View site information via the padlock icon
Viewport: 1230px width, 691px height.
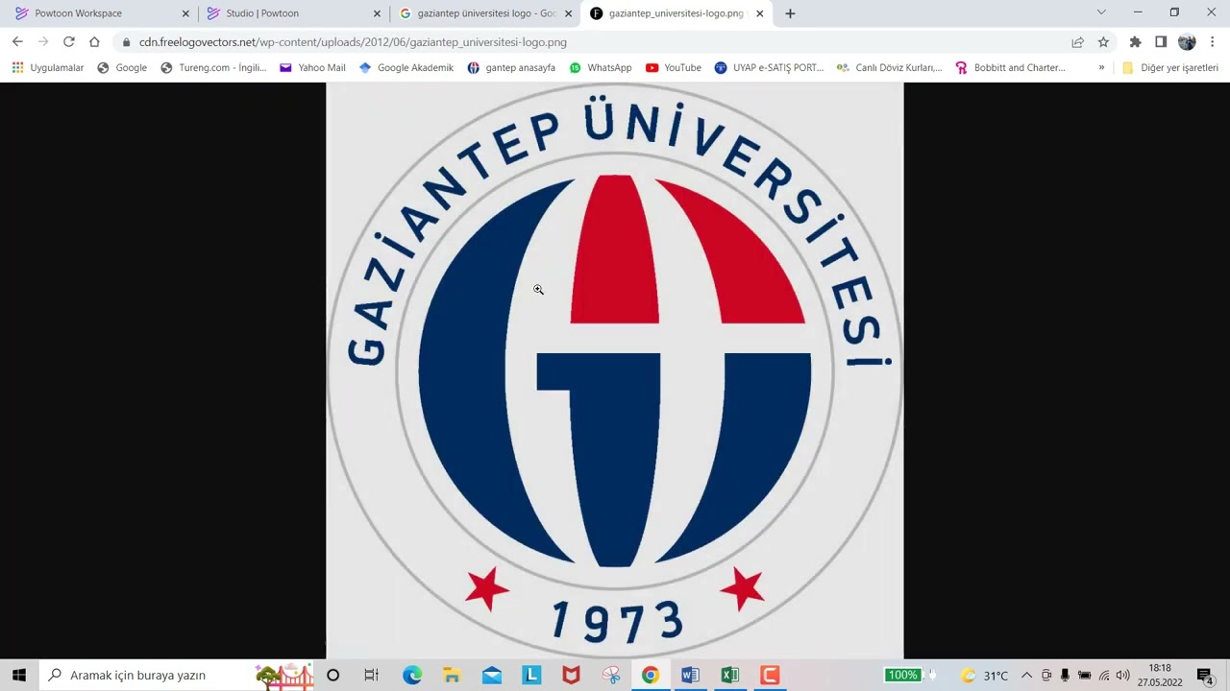point(126,42)
